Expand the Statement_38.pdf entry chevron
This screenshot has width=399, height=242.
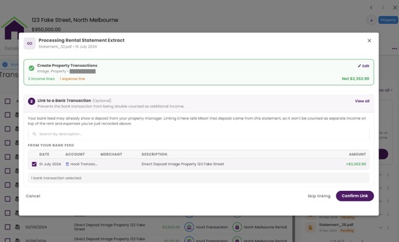click(x=380, y=227)
